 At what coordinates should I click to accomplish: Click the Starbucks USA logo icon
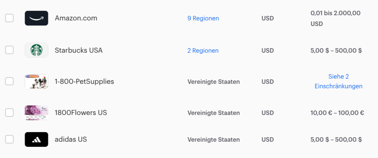click(36, 50)
